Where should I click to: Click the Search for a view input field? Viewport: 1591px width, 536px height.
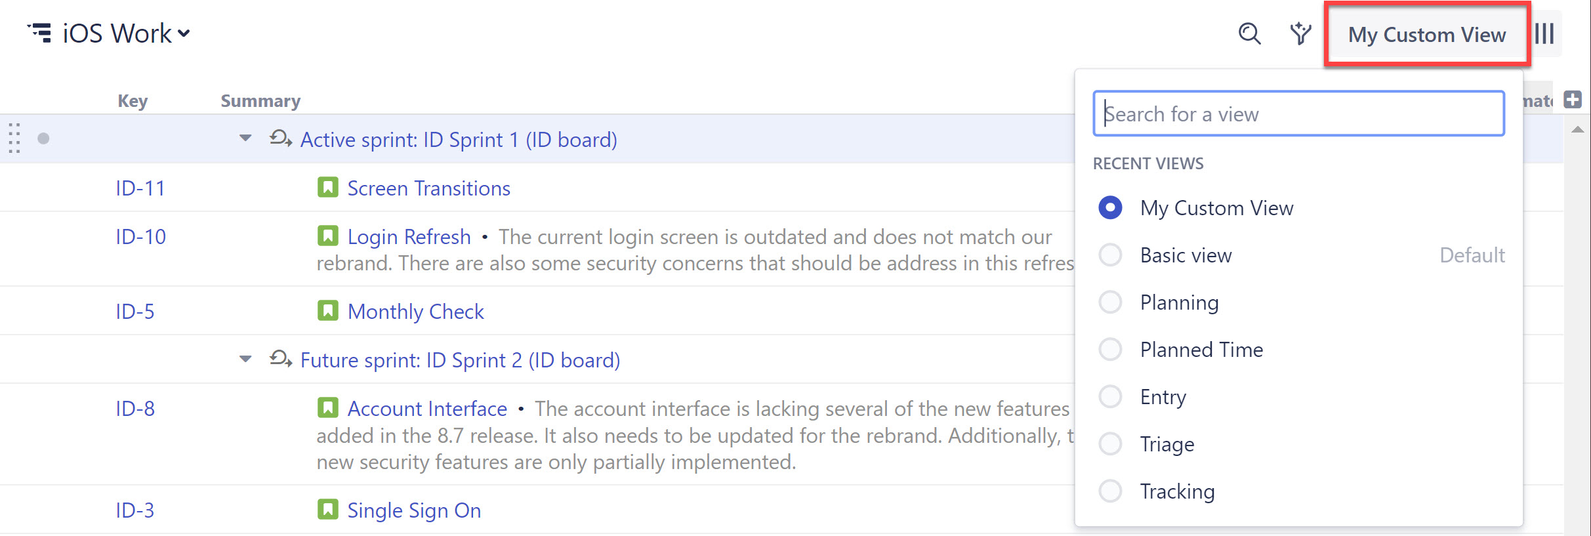(1298, 113)
